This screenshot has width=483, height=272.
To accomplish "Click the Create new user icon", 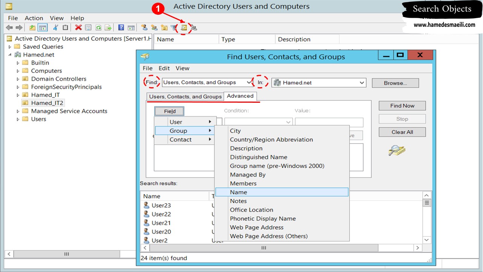I will pos(144,28).
